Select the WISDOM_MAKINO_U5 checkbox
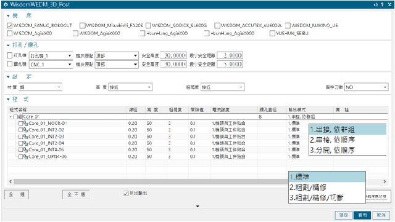Image resolution: width=395 pixels, height=222 pixels. [x=288, y=25]
